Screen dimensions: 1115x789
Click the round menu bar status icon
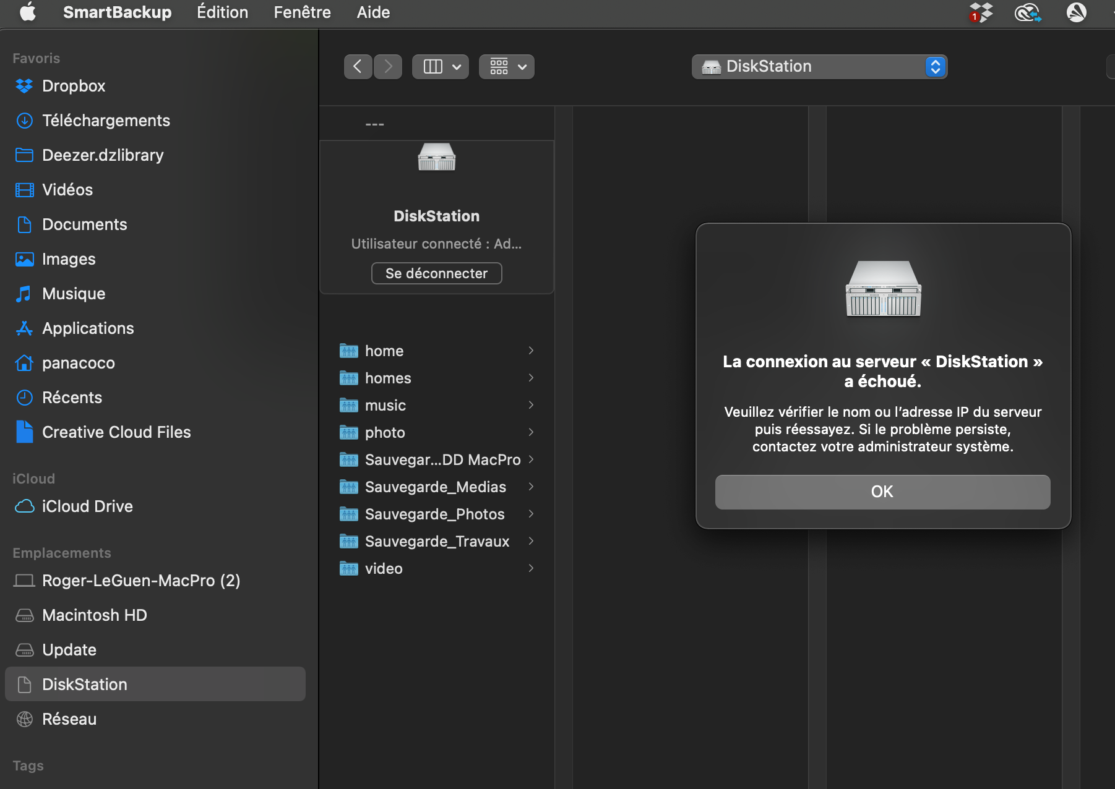(1077, 12)
